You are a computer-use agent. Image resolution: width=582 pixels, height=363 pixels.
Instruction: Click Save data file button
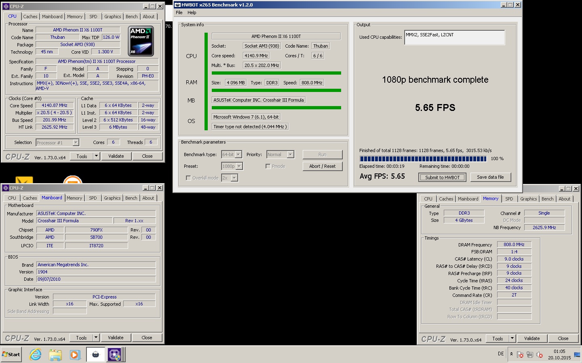point(490,177)
